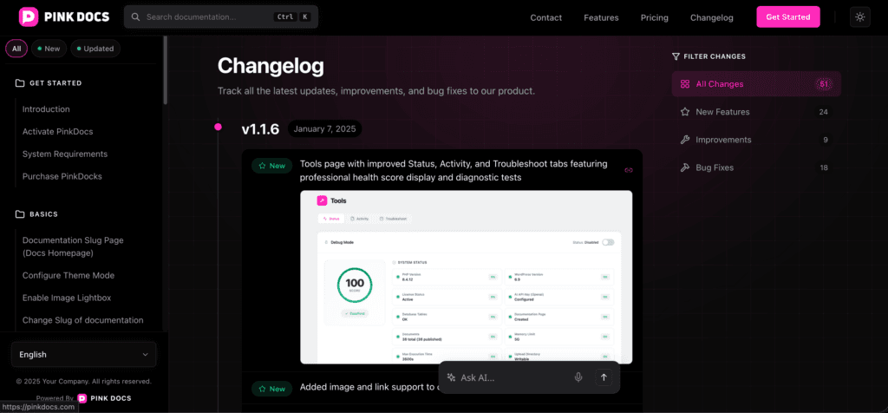Enable the New filter pill
888x413 pixels.
point(49,49)
